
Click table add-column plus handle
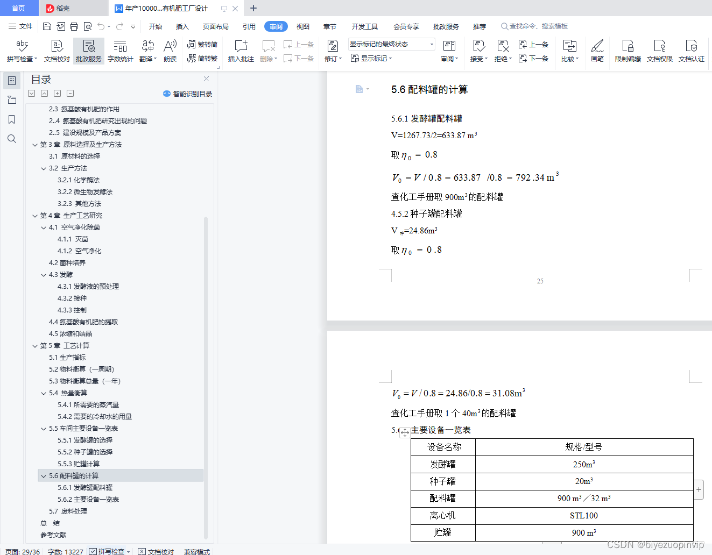click(699, 489)
